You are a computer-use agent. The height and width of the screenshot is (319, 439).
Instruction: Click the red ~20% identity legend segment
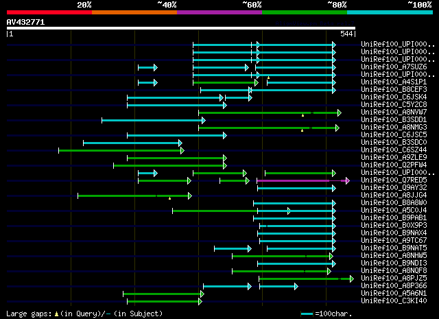tap(49, 12)
